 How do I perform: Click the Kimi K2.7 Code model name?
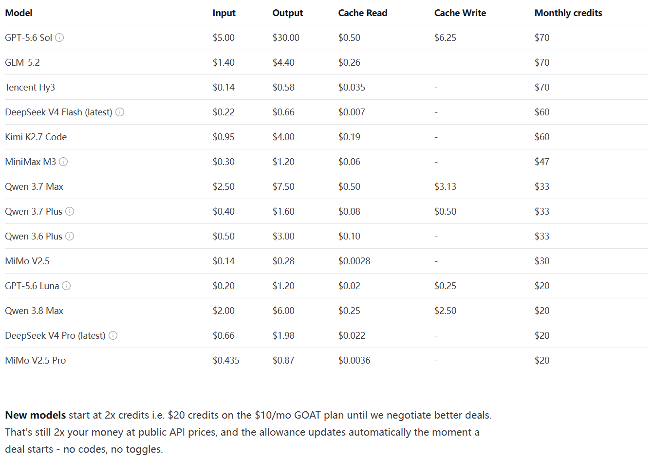pos(36,137)
